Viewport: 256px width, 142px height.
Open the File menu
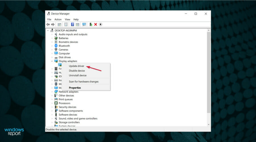(x=49, y=19)
